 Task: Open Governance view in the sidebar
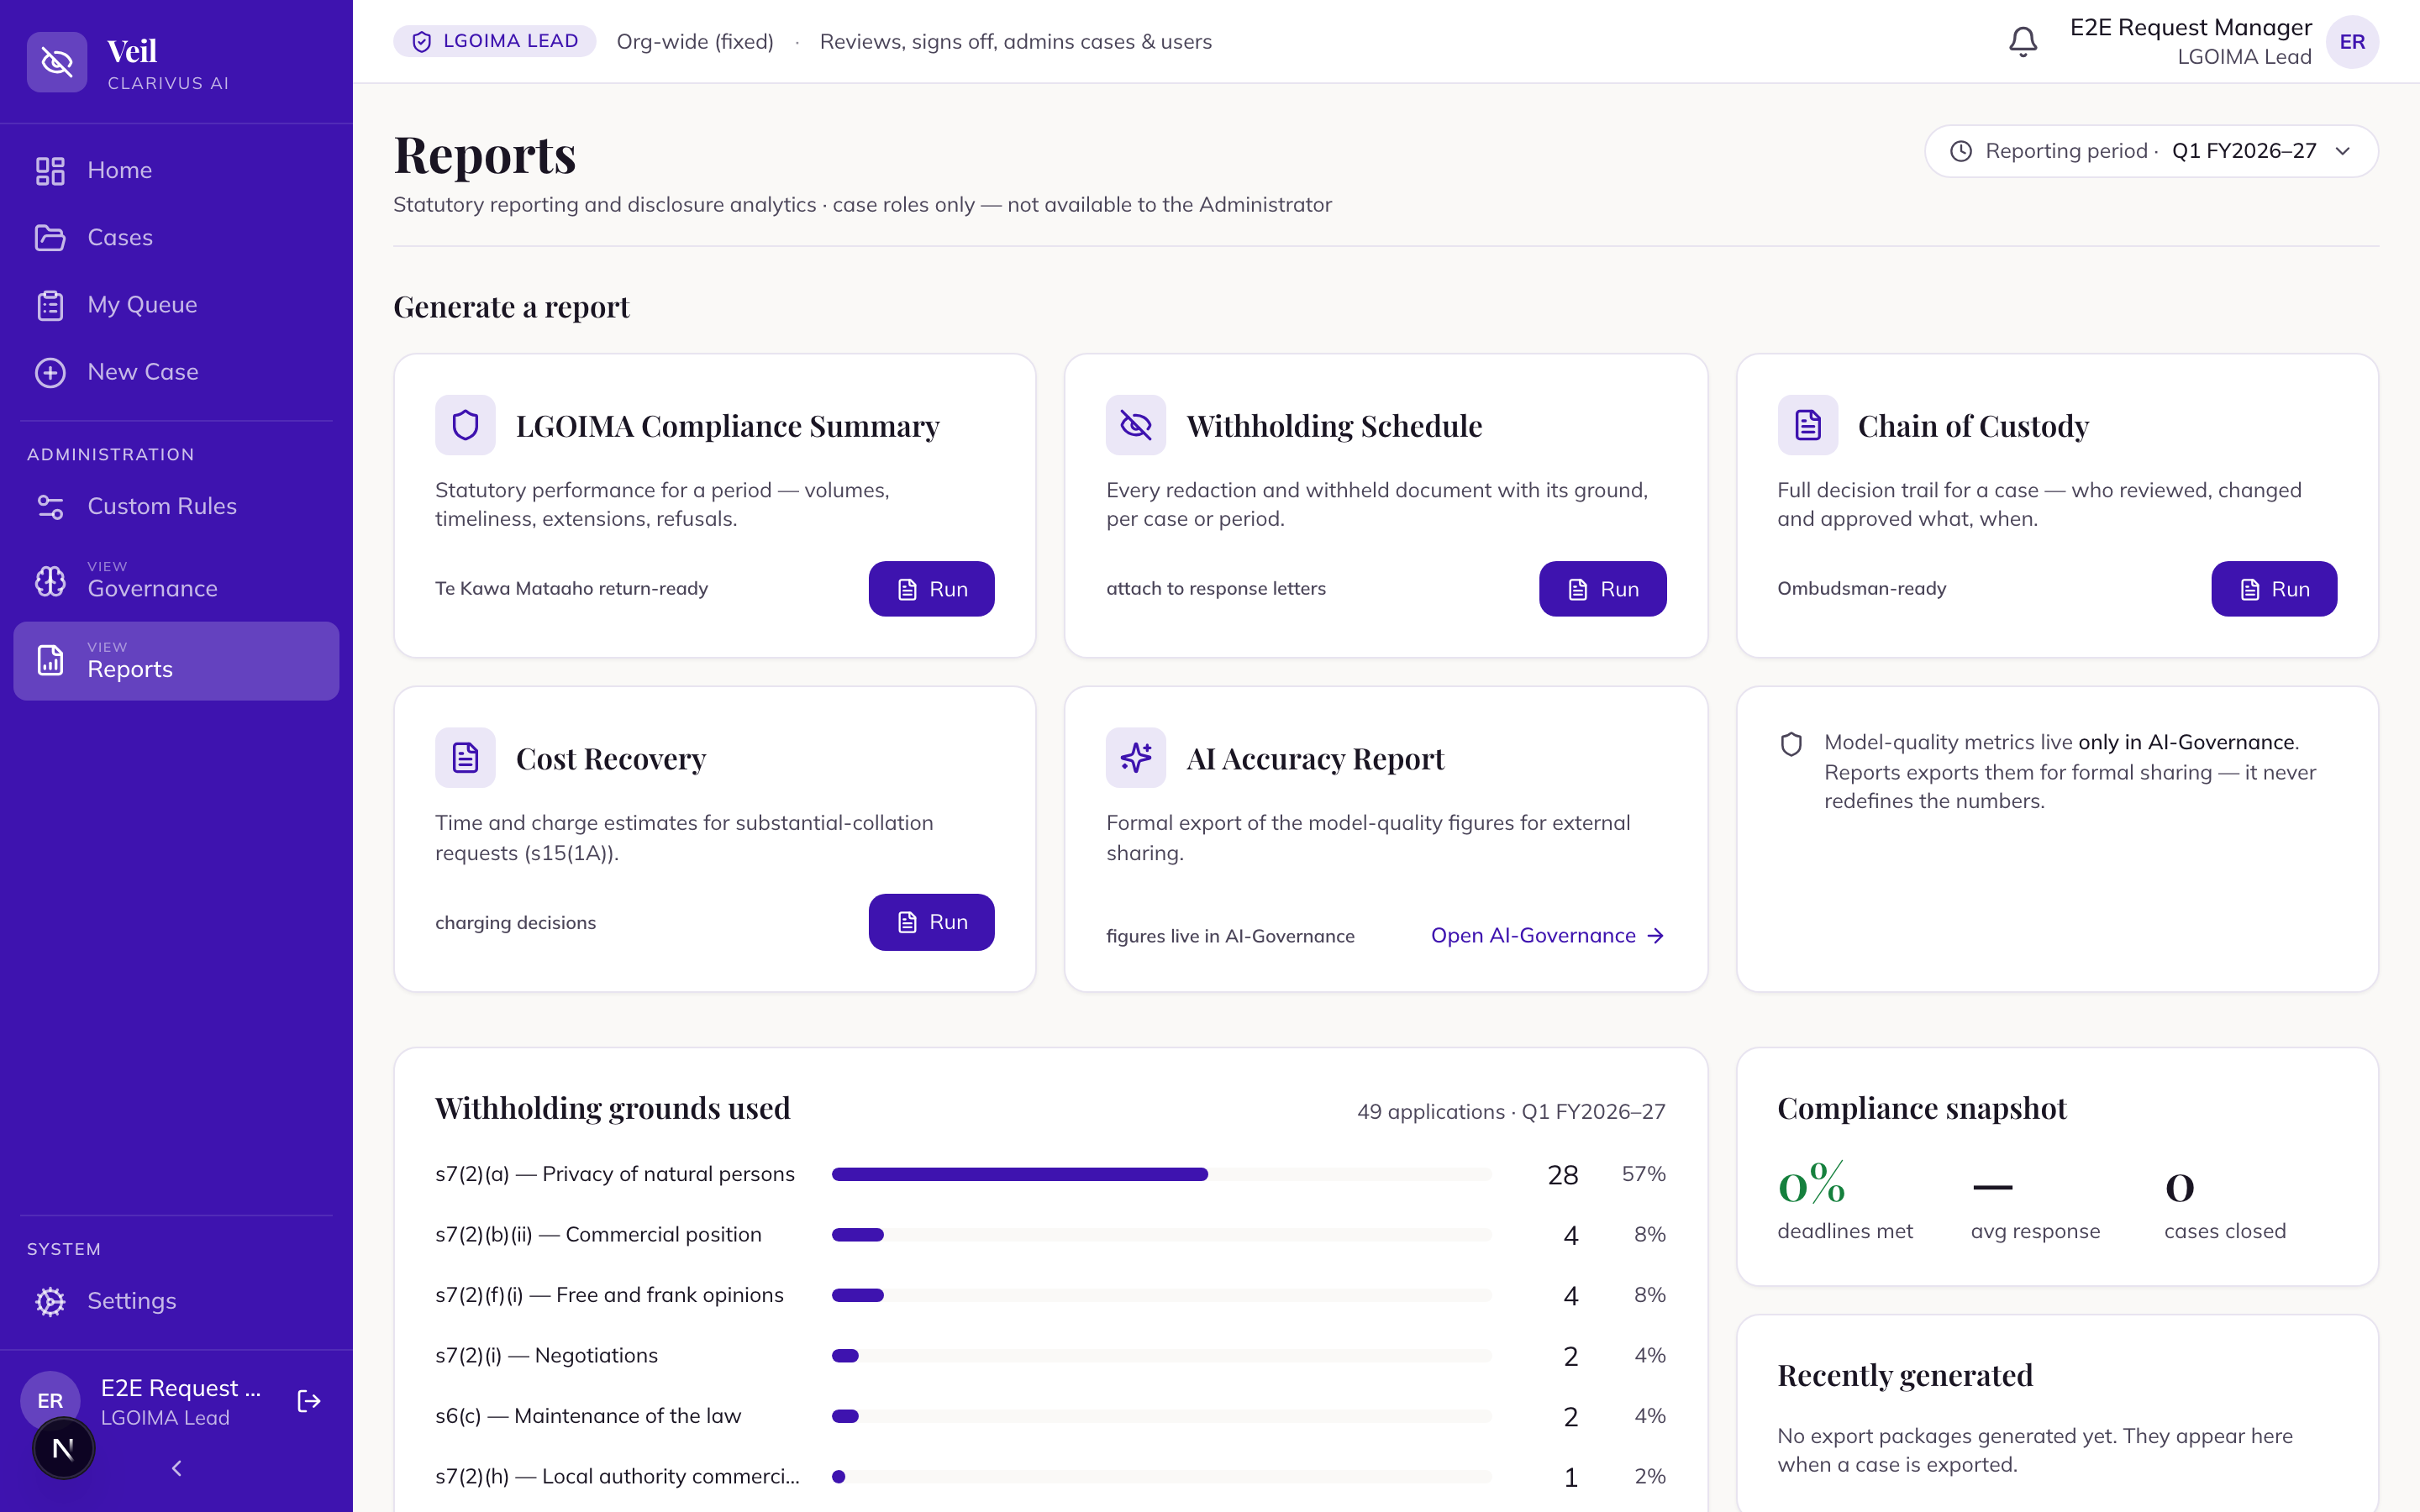tap(176, 581)
